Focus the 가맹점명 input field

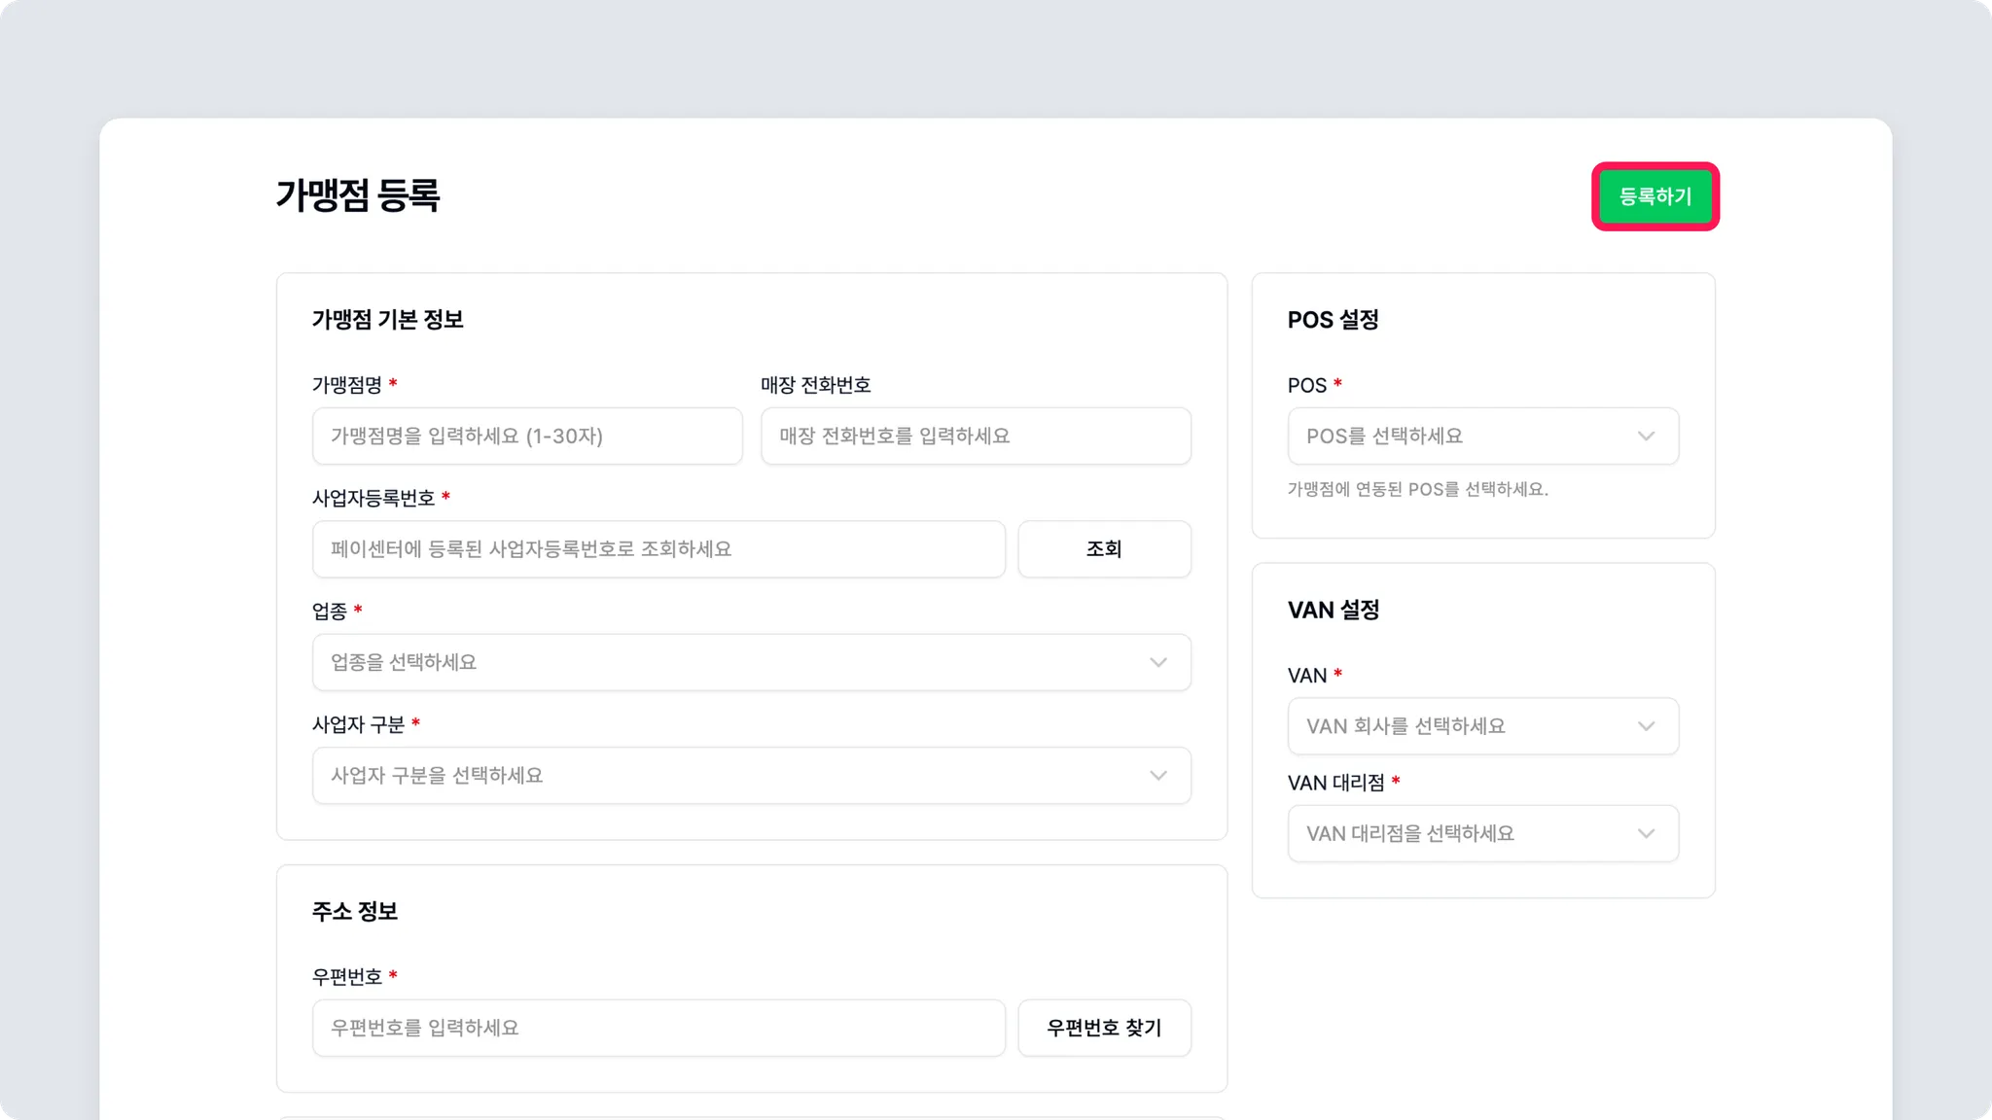tap(527, 436)
